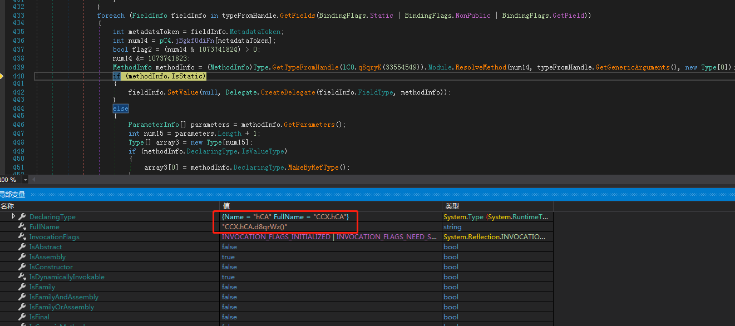Select the IsAbstract property name
Screen dimensions: 735x326
[x=46, y=246]
